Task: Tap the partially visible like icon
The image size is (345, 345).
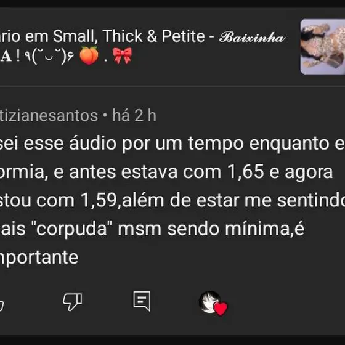Action: [1, 305]
